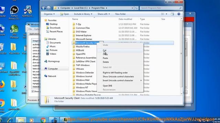The width and height of the screenshot is (220, 123).
Task: Click Google Chrome icon in taskbar
Action: [43, 120]
